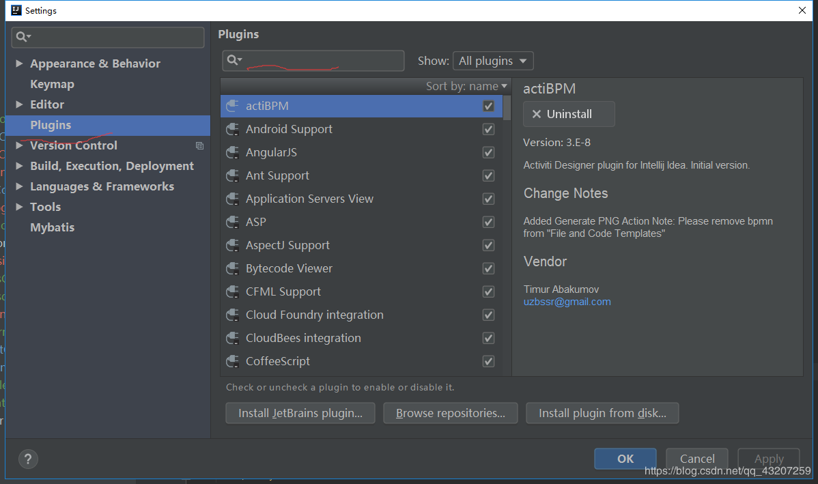Select Keymap in the settings sidebar

[52, 84]
